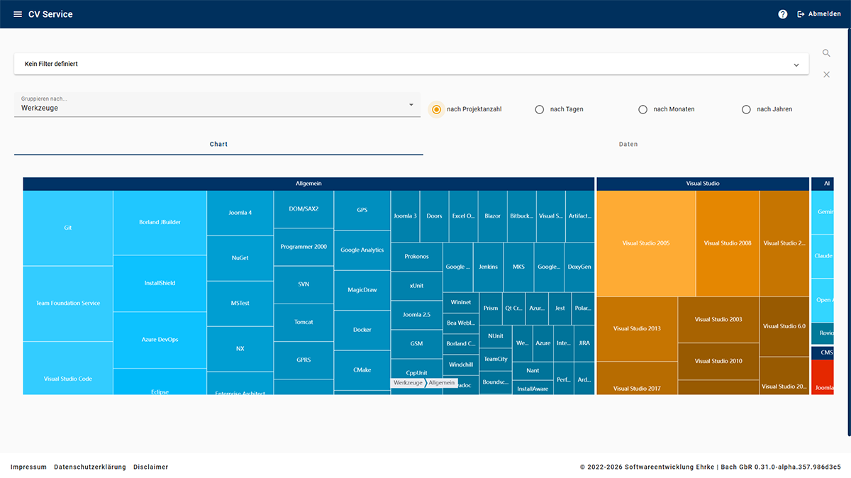This screenshot has width=851, height=478.
Task: Click the Visual Studio 2005 tile
Action: pyautogui.click(x=646, y=243)
